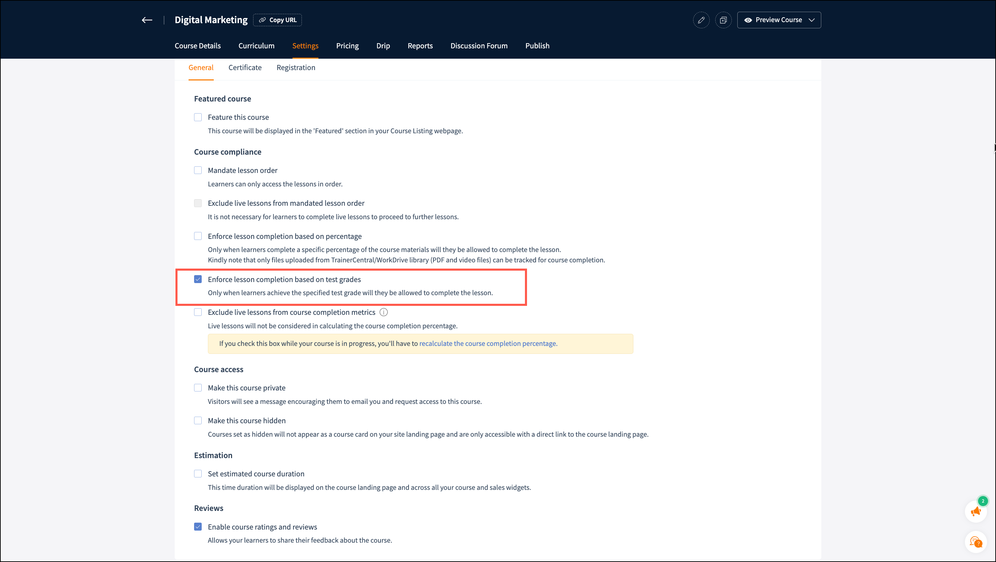This screenshot has width=996, height=562.
Task: Click Copy URL button
Action: pyautogui.click(x=278, y=20)
